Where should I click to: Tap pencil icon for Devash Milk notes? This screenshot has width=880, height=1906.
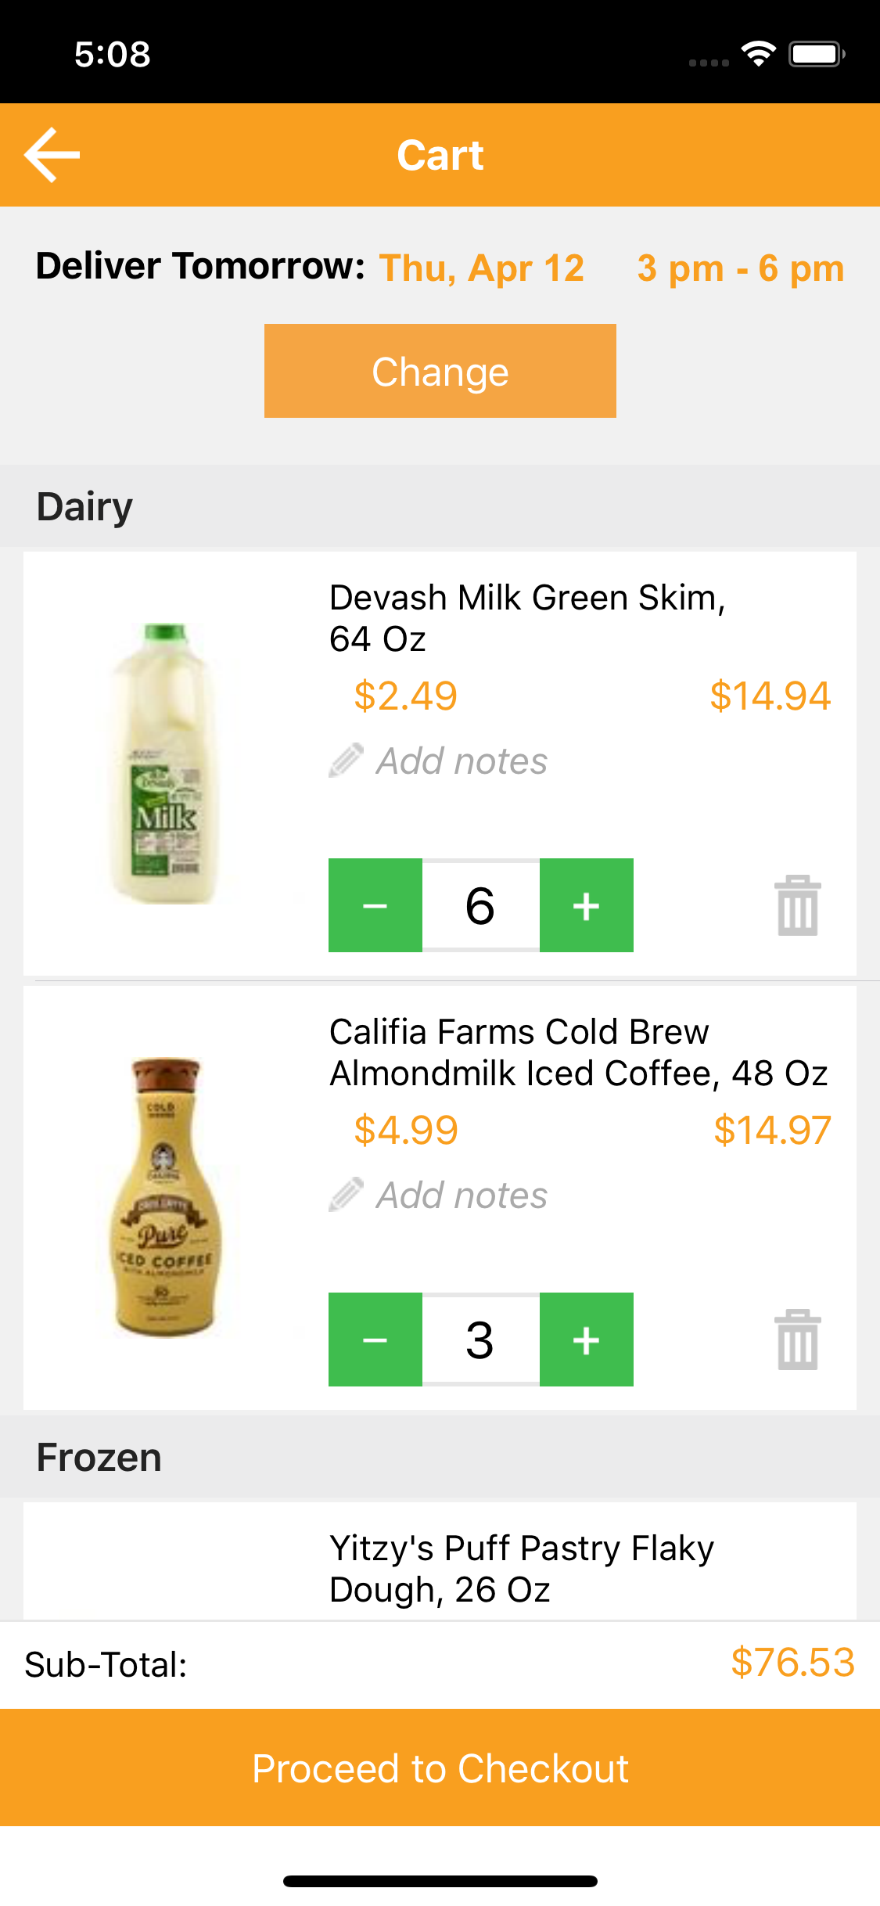346,761
